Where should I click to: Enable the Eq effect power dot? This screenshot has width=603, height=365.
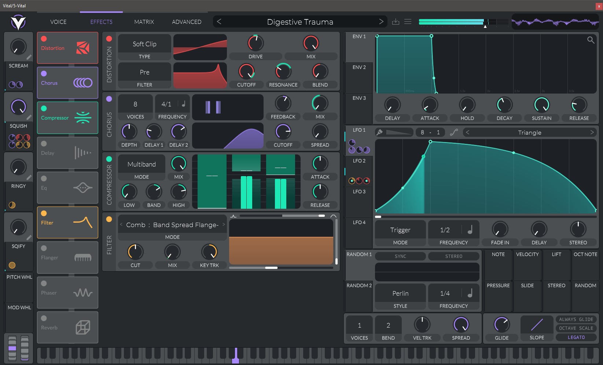44,178
